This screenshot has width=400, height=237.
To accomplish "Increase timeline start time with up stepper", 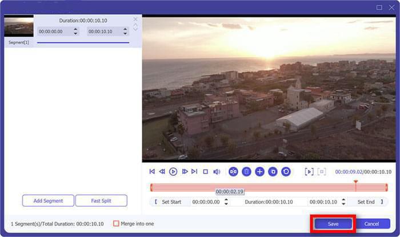I will coord(226,200).
